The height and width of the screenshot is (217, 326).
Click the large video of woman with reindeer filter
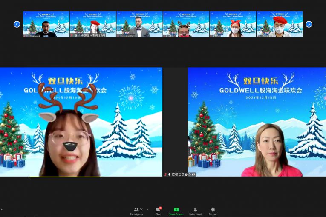tap(81, 122)
